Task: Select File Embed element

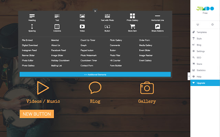Action: tap(27, 40)
